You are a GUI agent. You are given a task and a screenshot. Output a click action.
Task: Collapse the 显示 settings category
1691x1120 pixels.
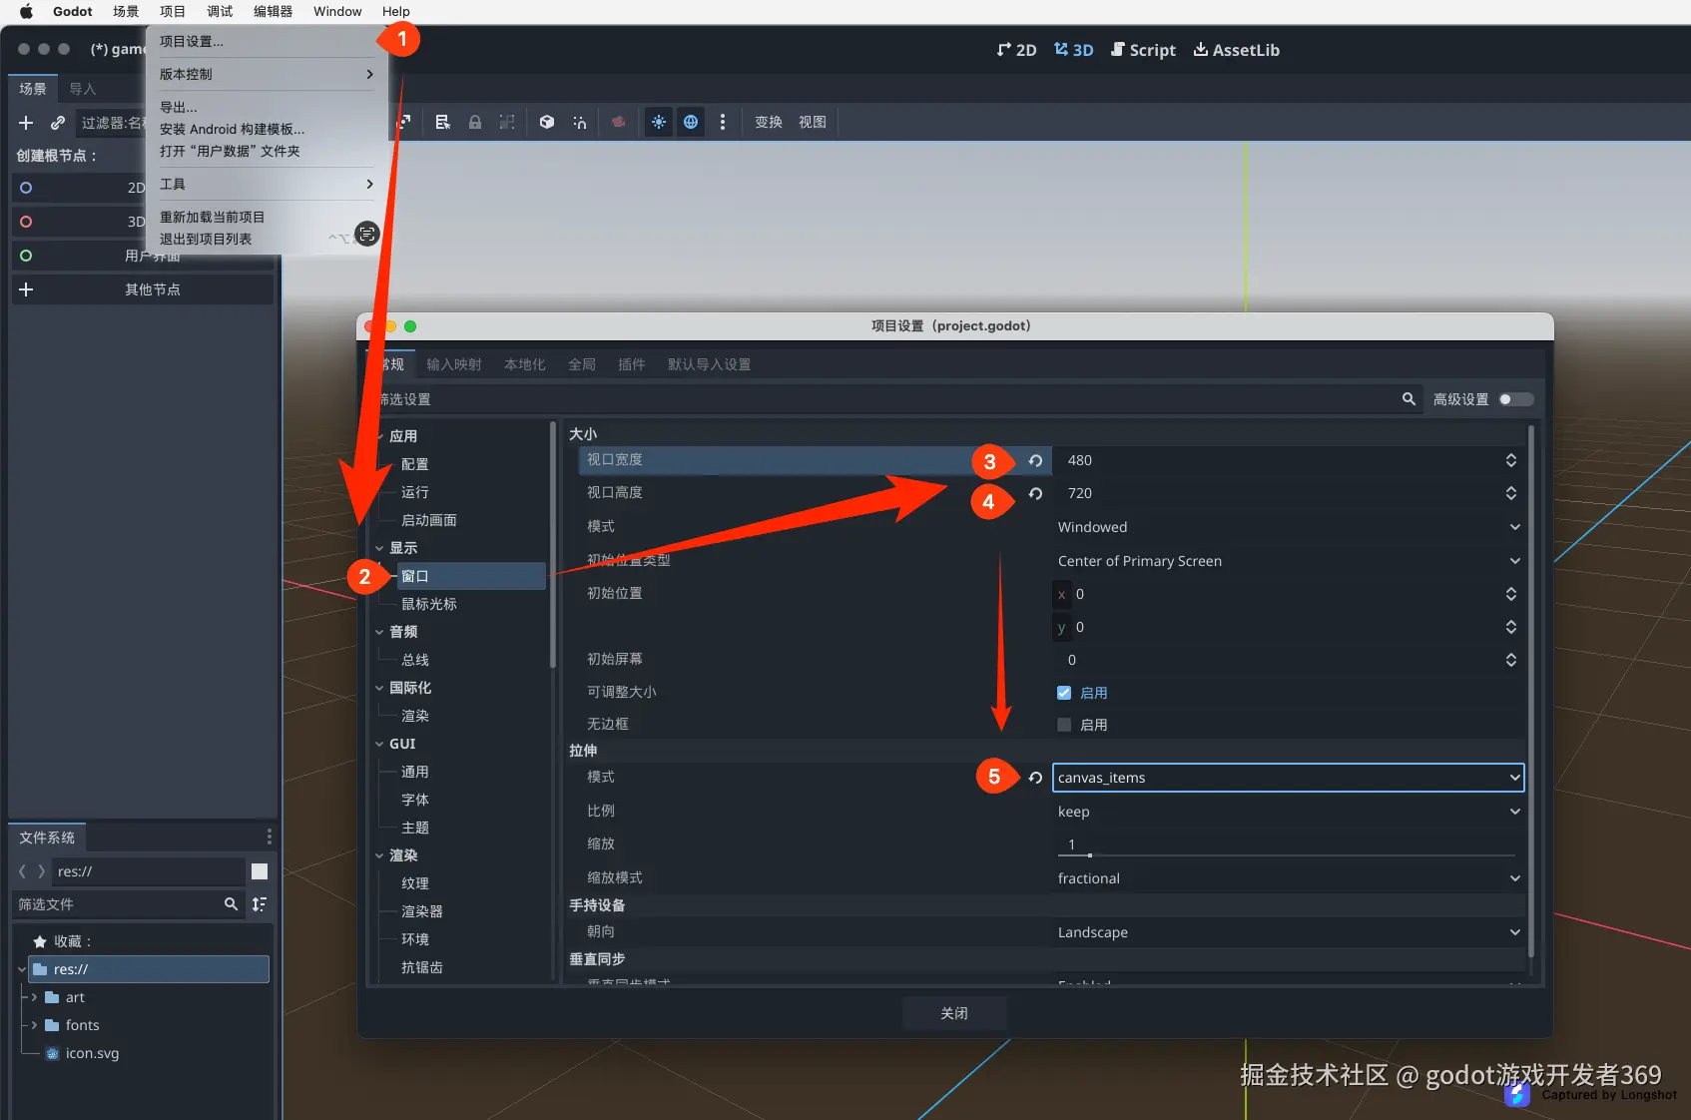[x=380, y=548]
